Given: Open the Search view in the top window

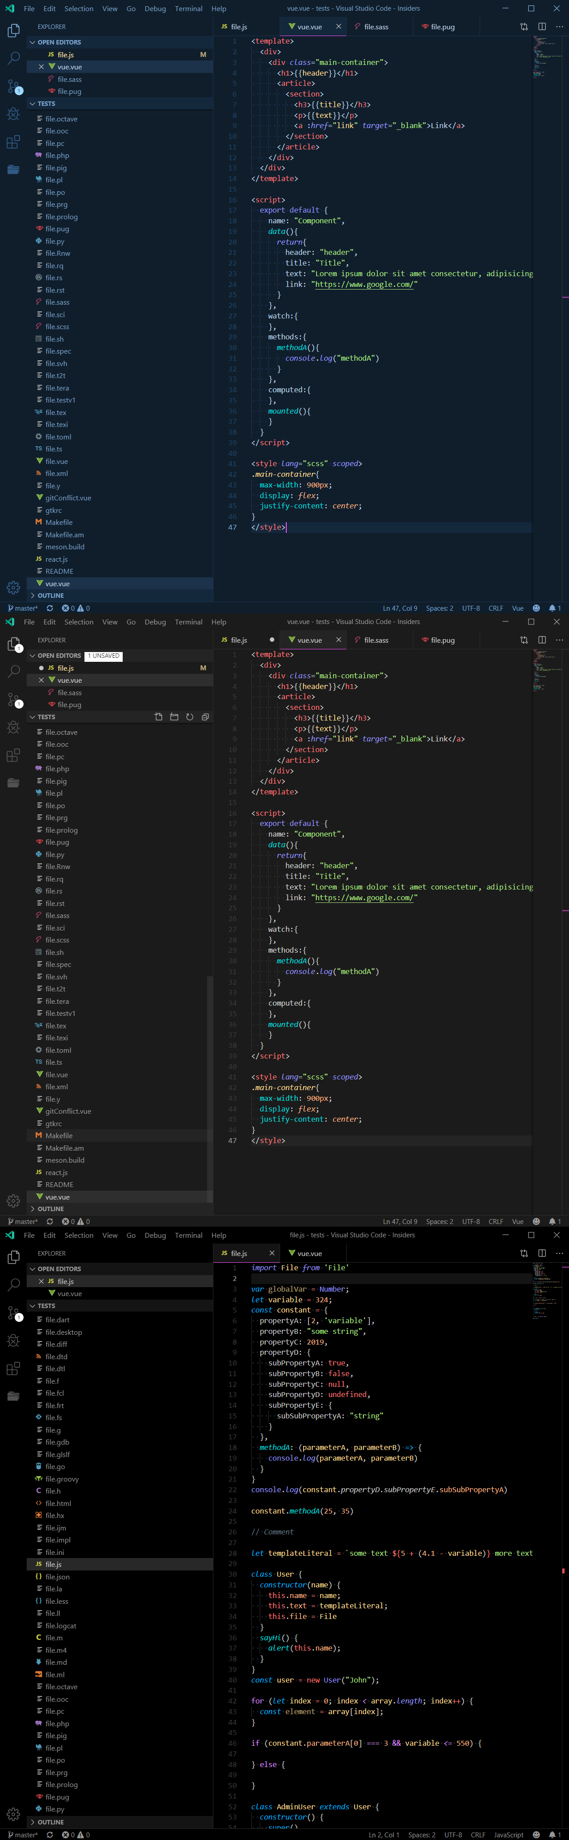Looking at the screenshot, I should [x=13, y=58].
